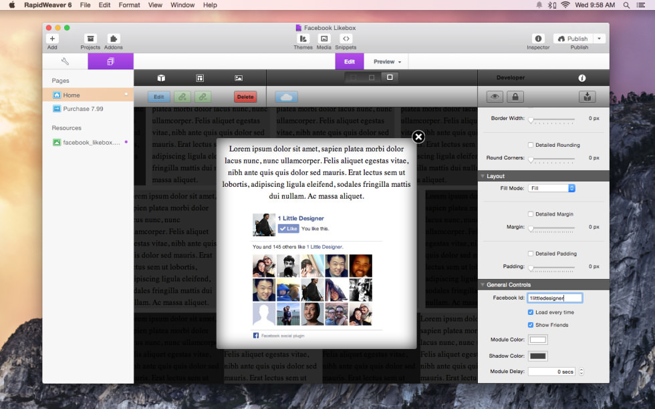This screenshot has width=655, height=409.
Task: Select the Home page in sidebar
Action: coord(88,95)
